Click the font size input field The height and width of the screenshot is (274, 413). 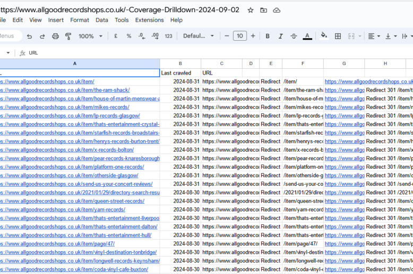[239, 36]
